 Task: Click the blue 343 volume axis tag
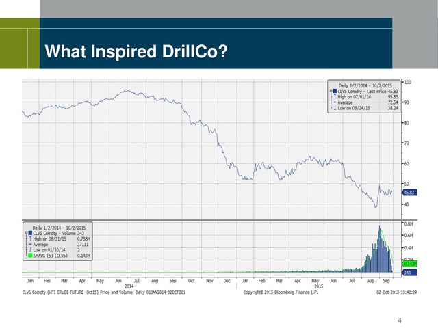pyautogui.click(x=409, y=272)
